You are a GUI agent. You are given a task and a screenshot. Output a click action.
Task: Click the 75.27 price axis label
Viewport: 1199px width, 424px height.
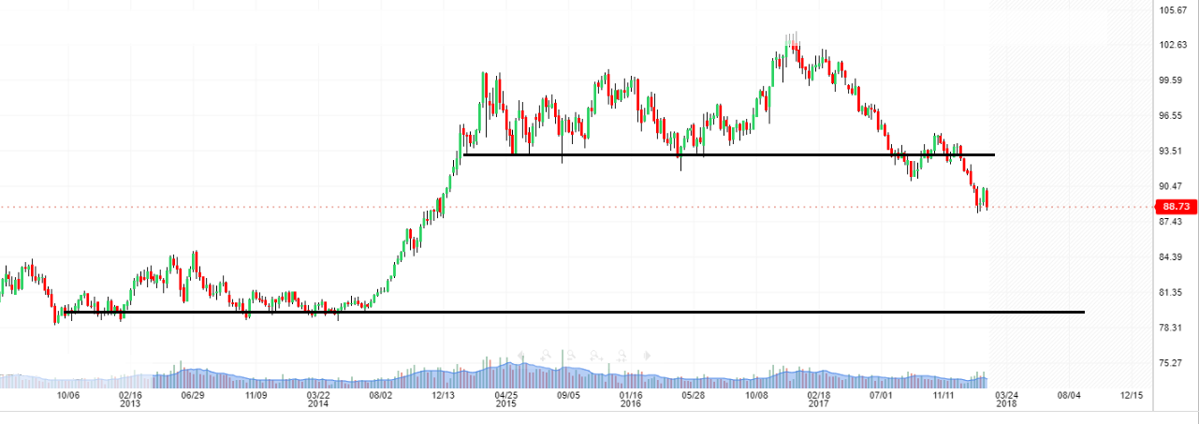(x=1173, y=363)
